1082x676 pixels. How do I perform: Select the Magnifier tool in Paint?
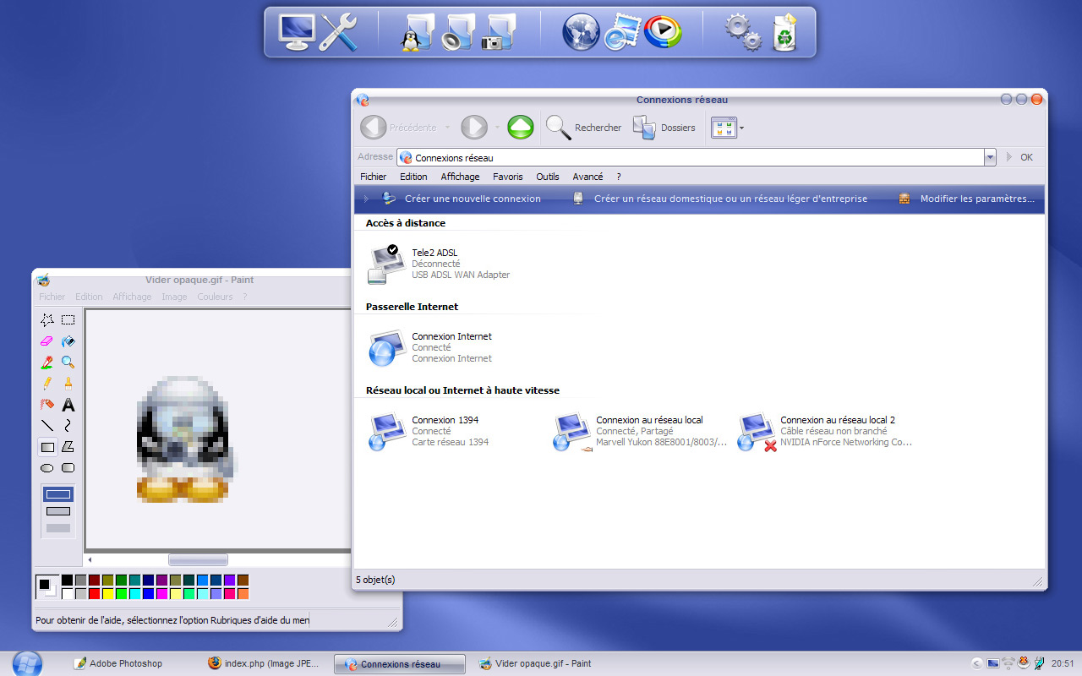click(68, 361)
